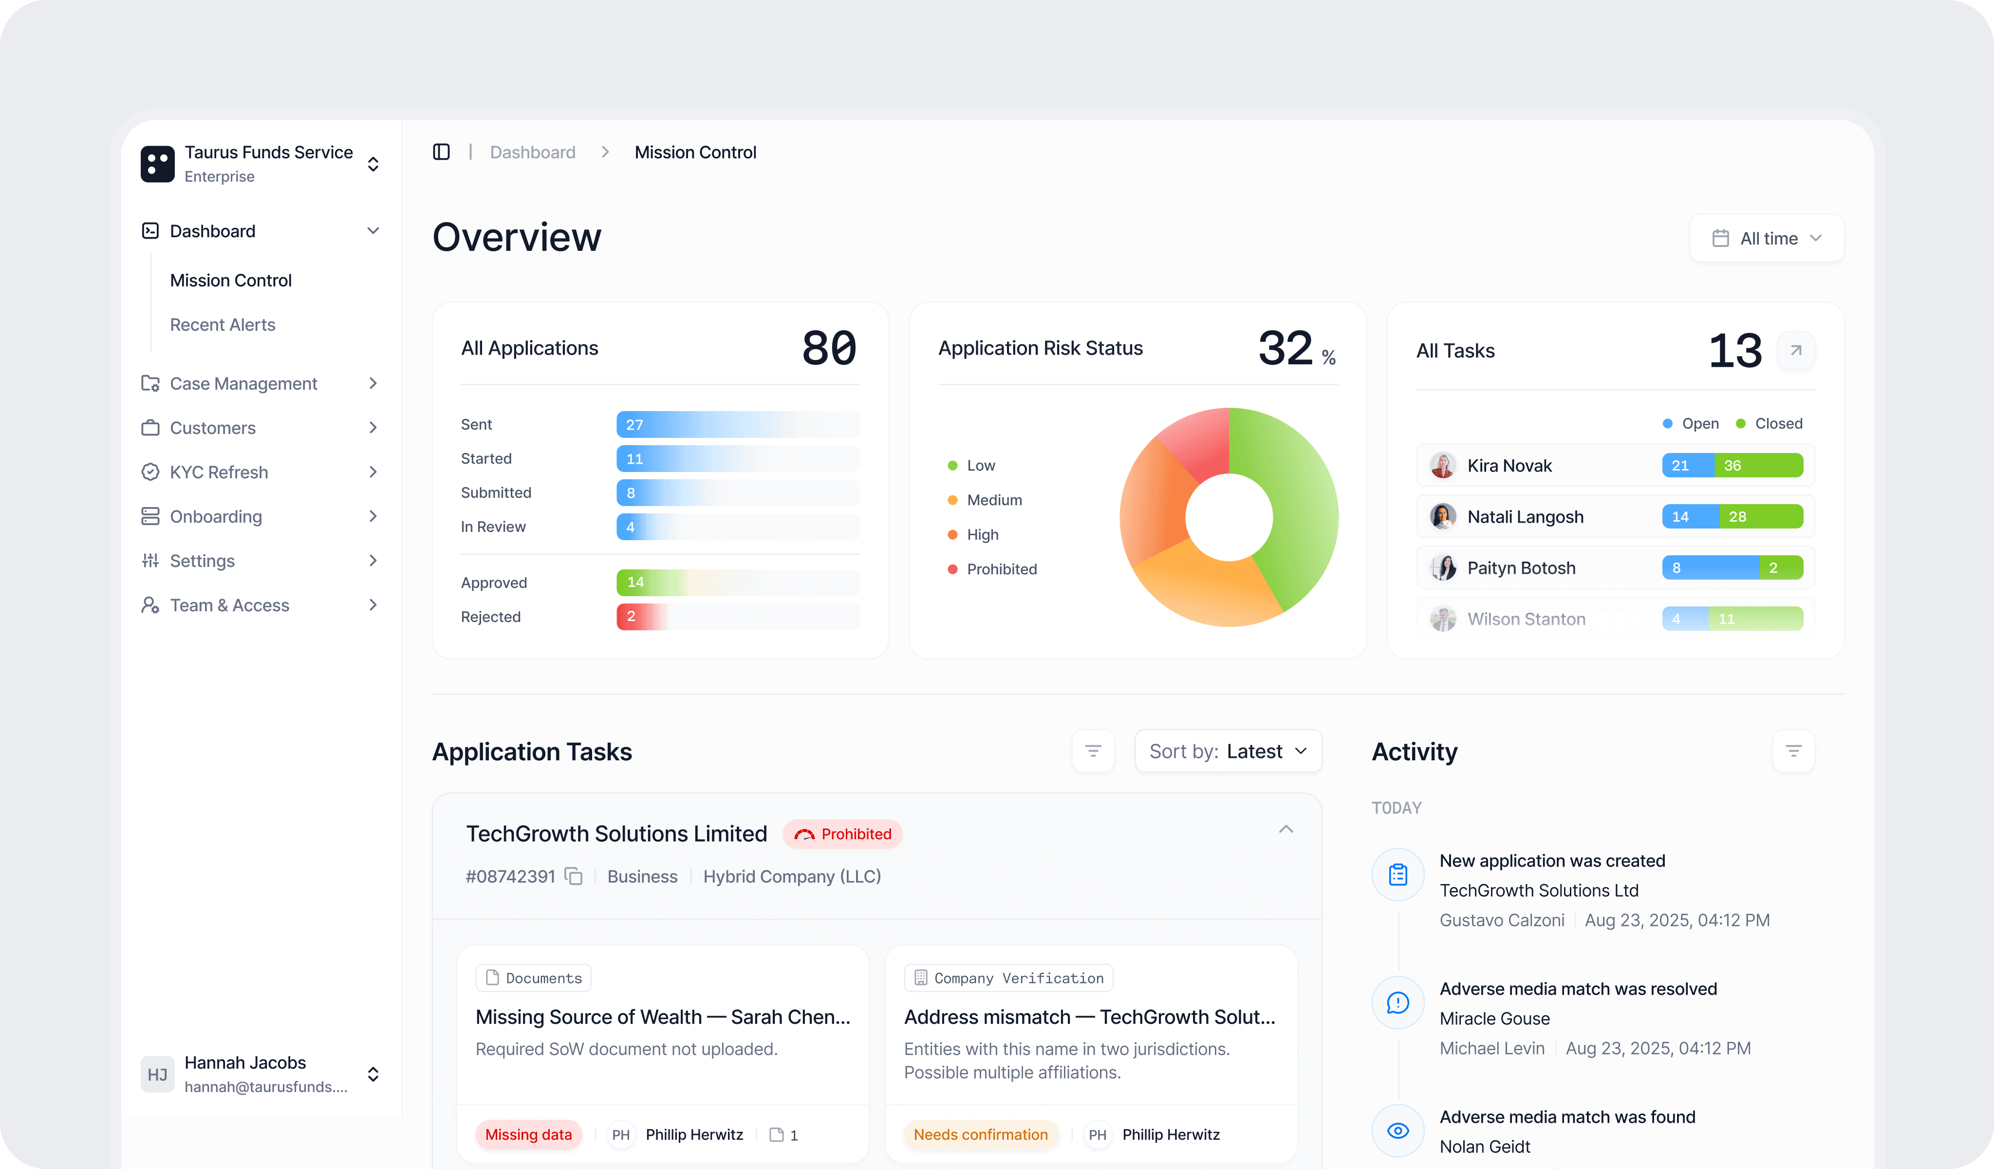Open the All Tasks arrow link icon

pos(1796,350)
